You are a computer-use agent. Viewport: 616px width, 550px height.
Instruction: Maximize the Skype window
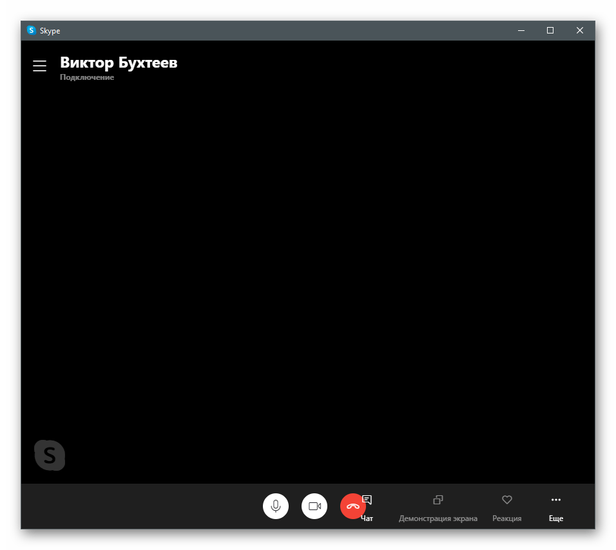point(550,30)
